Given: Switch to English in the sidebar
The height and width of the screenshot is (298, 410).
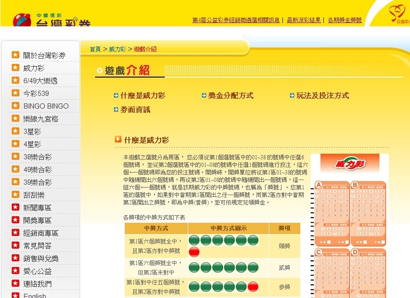Looking at the screenshot, I should [35, 295].
